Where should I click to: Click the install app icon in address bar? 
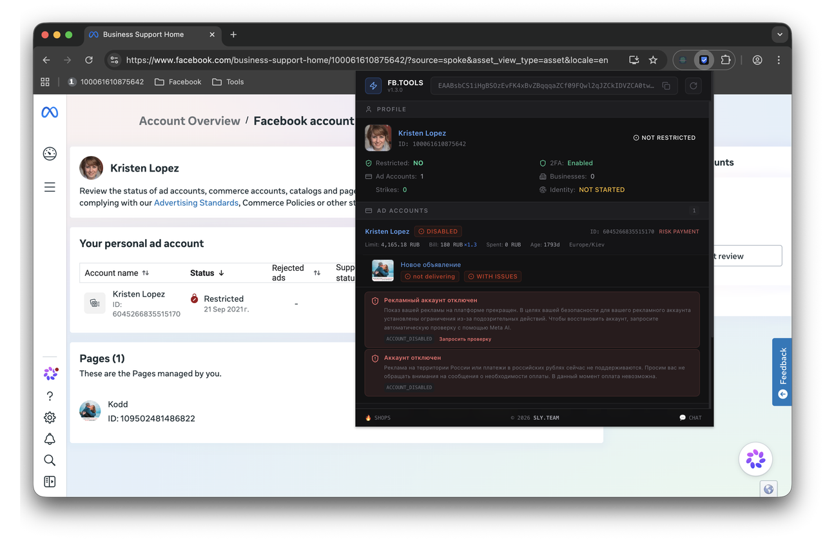634,60
